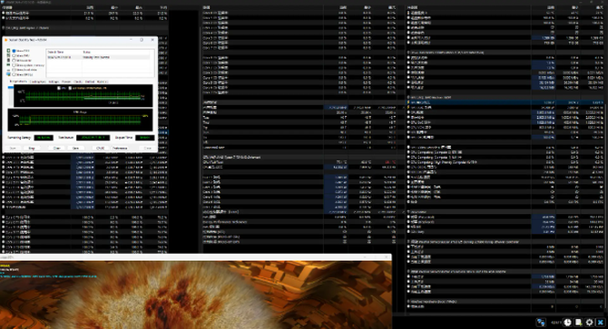The width and height of the screenshot is (608, 329).
Task: Toggle the disk legend checkbox in the temperature graph
Action: click(70, 88)
